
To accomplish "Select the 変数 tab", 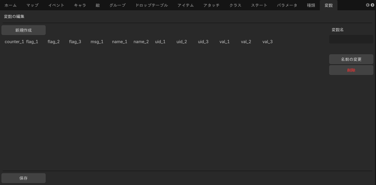I will pyautogui.click(x=329, y=5).
